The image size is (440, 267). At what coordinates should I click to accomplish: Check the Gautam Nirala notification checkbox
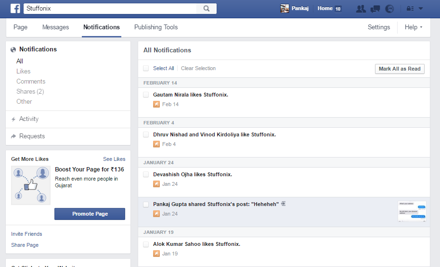tap(146, 95)
